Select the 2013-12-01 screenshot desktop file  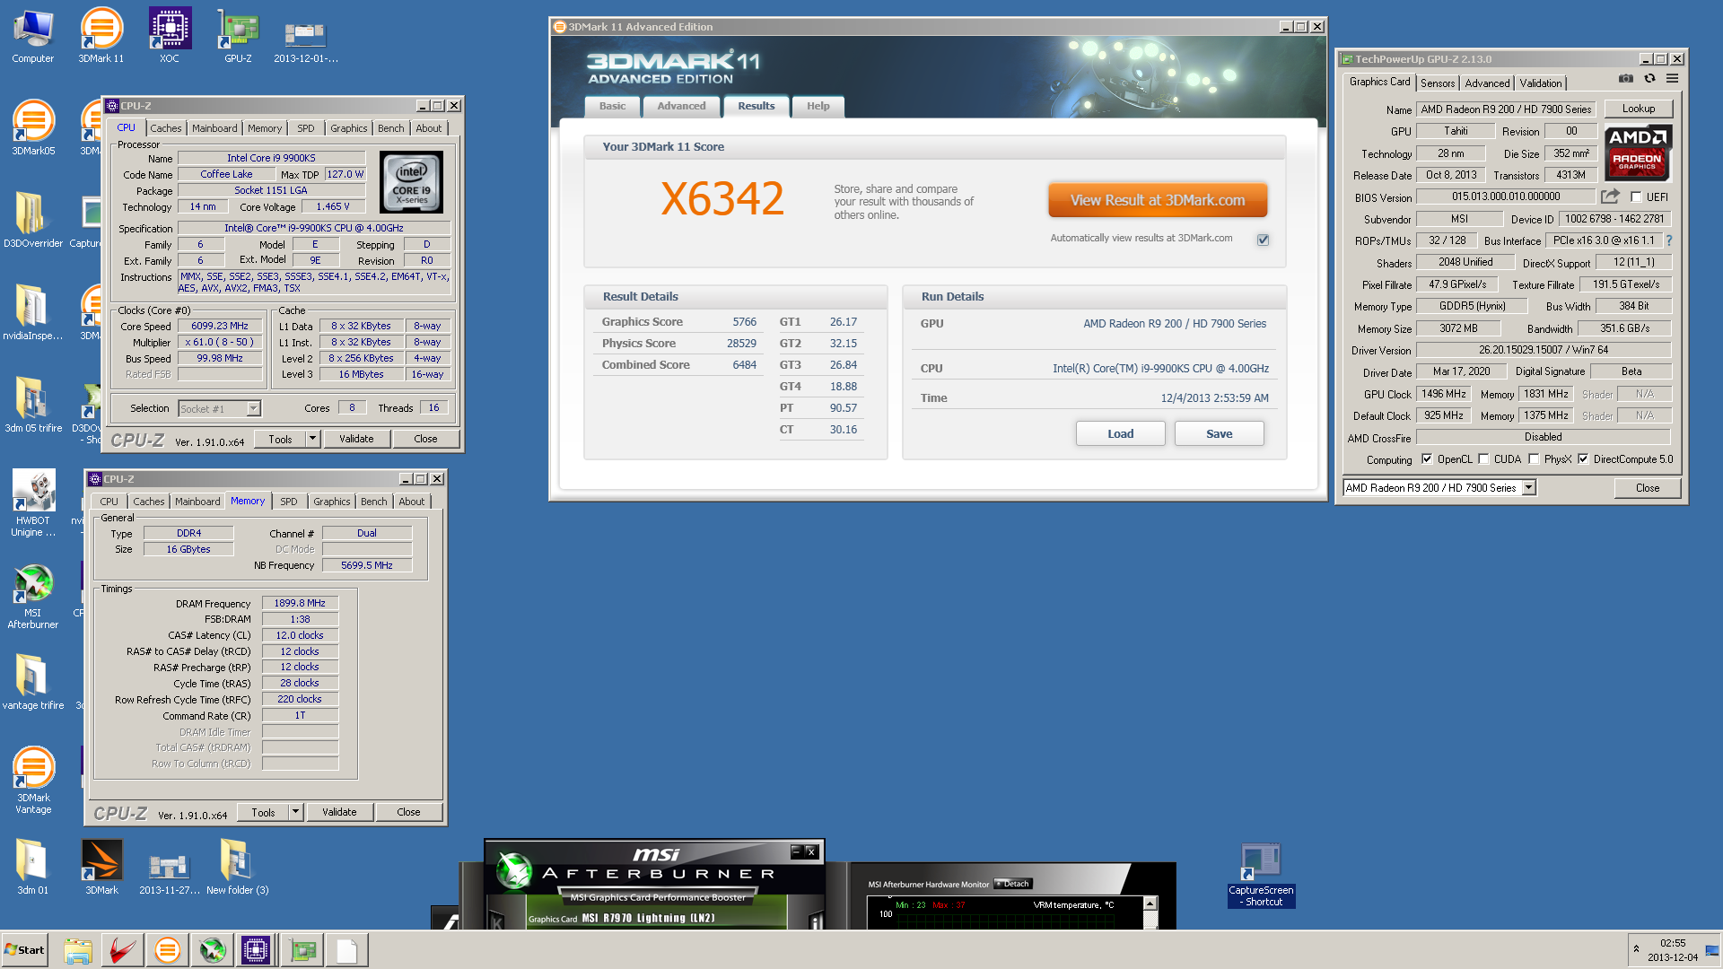click(x=306, y=40)
